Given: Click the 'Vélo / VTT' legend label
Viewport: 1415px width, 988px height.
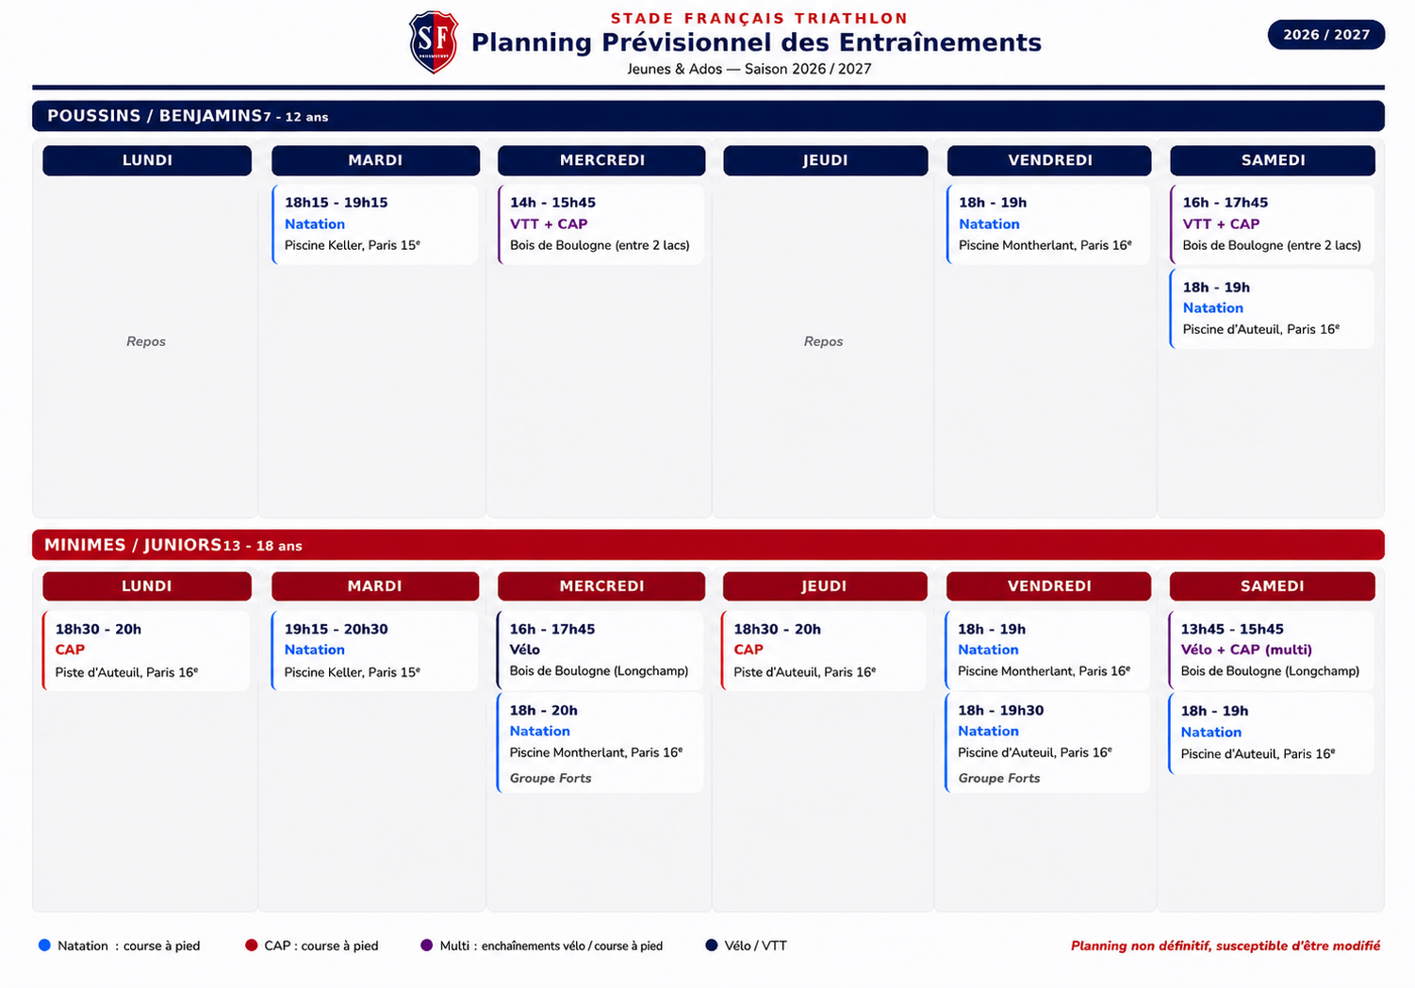Looking at the screenshot, I should (755, 946).
